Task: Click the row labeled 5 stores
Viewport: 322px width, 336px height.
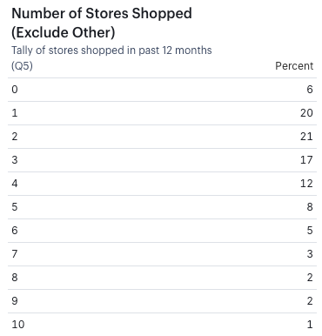Action: (162, 207)
